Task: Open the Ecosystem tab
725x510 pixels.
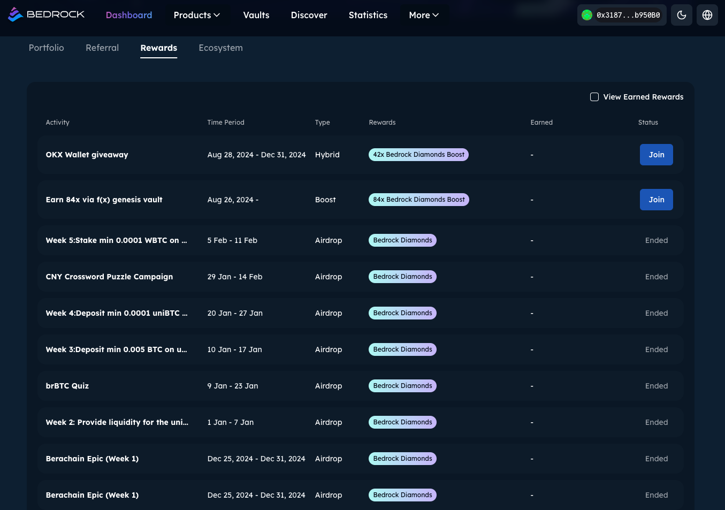Action: tap(220, 48)
